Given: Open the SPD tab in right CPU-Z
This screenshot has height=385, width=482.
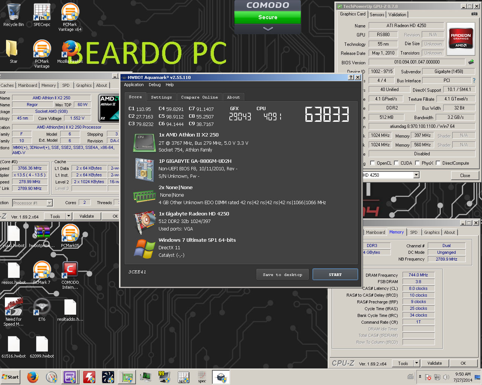Looking at the screenshot, I should [413, 232].
